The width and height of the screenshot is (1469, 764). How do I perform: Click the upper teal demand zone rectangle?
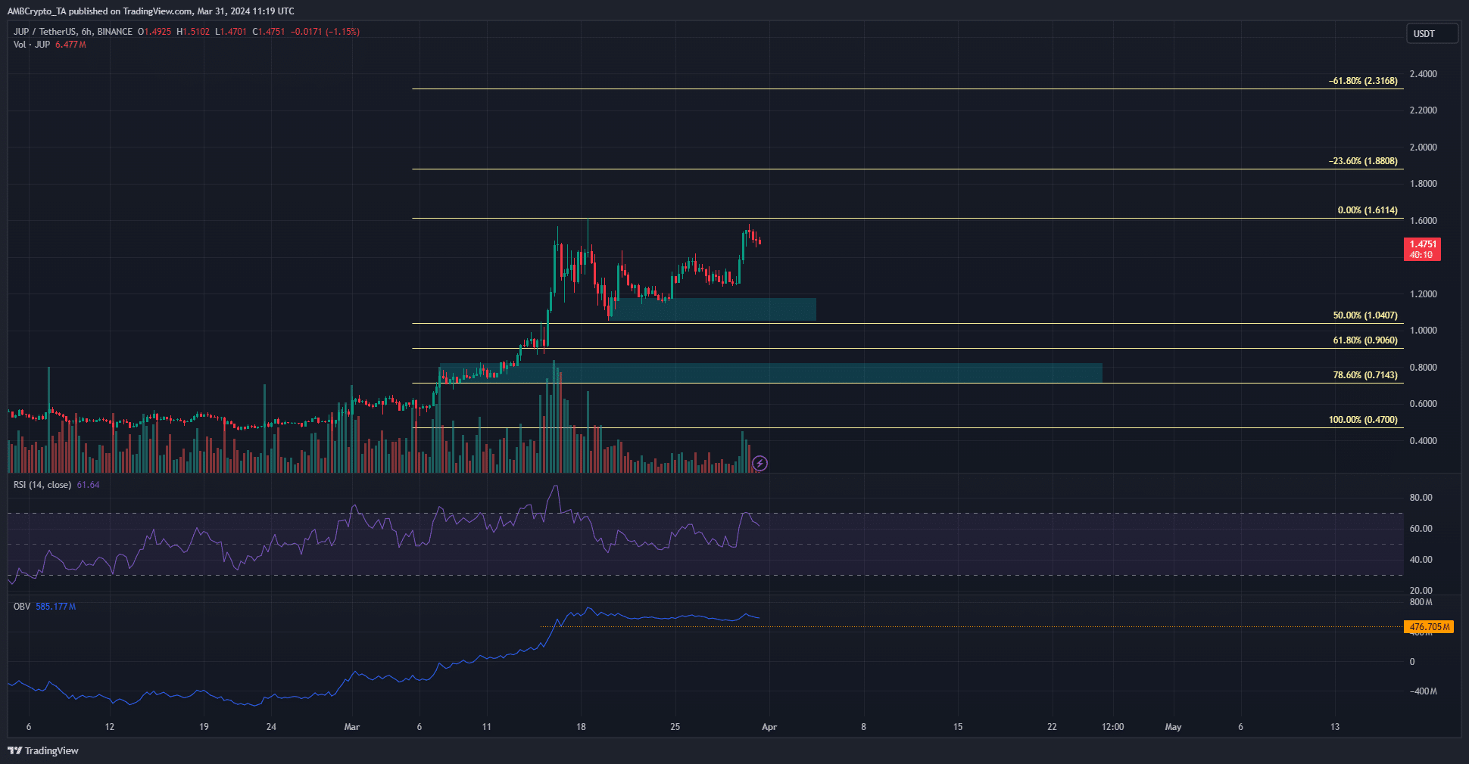[713, 309]
